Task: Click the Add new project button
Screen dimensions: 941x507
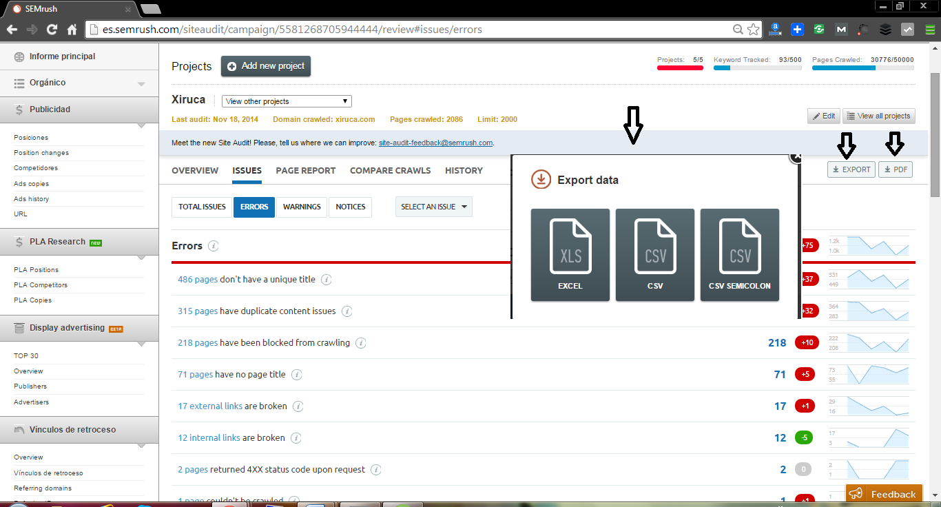Action: pos(265,65)
